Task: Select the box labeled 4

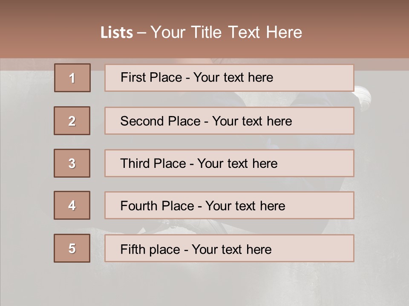Action: pyautogui.click(x=72, y=205)
